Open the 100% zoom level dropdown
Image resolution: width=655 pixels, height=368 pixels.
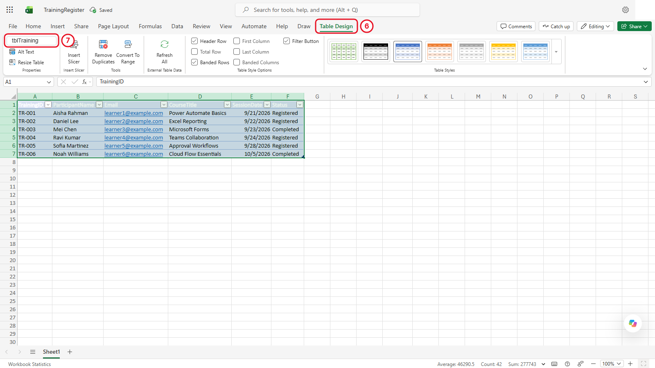(612, 364)
